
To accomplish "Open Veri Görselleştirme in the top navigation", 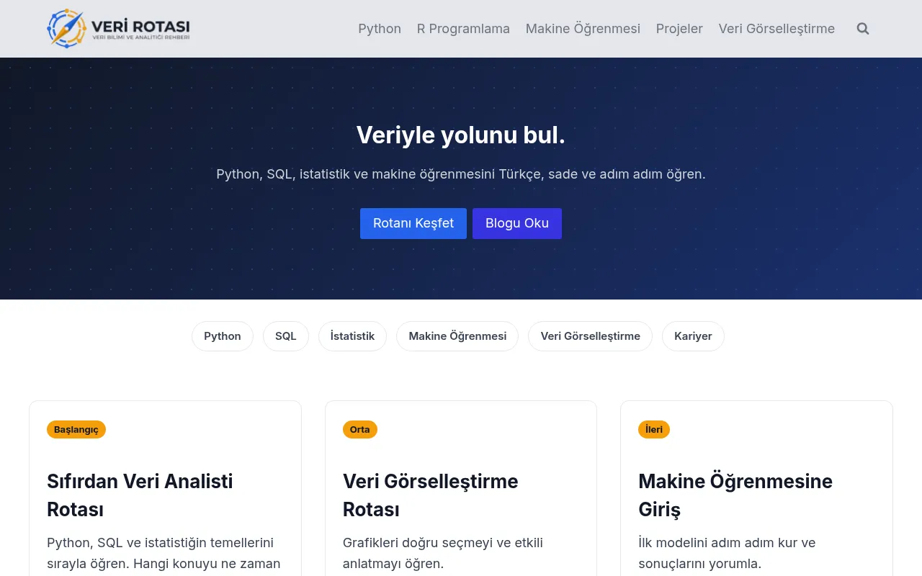I will 776,29.
